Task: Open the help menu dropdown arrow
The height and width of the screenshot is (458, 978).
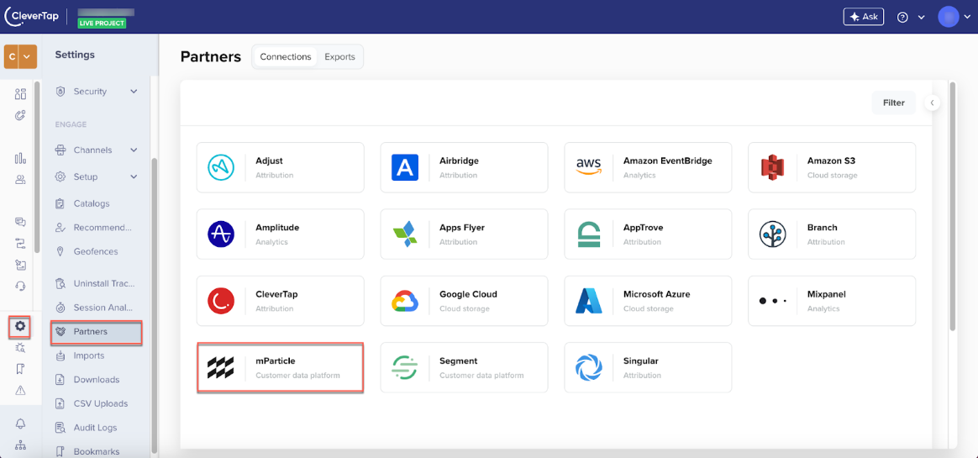Action: pyautogui.click(x=921, y=18)
